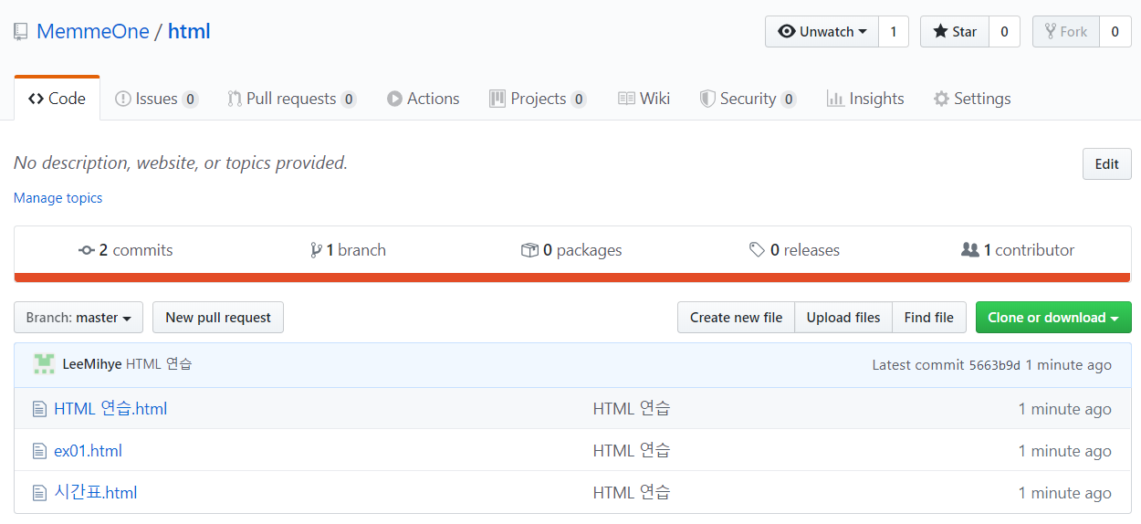This screenshot has width=1141, height=524.
Task: Open the Pull requests tab
Action: pyautogui.click(x=292, y=99)
